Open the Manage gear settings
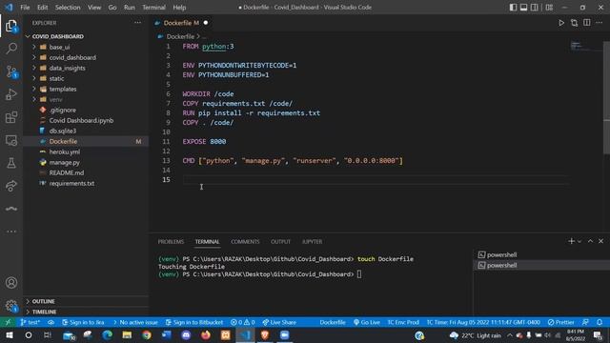The width and height of the screenshot is (610, 343). (x=11, y=306)
